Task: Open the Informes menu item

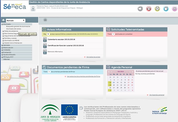Action: [7, 59]
